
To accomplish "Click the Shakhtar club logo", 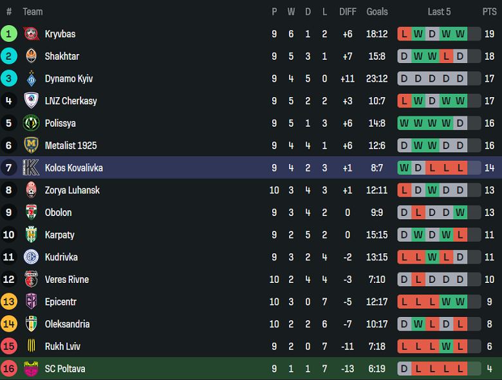I will 31,57.
